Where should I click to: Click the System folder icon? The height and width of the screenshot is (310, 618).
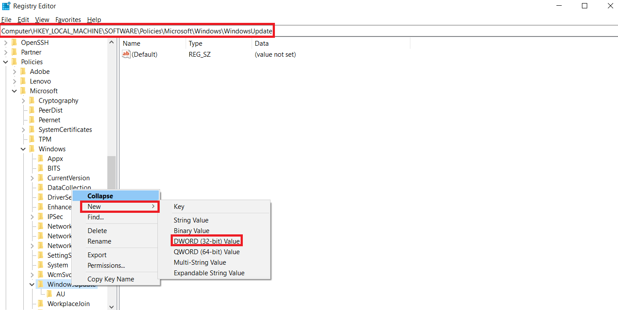(40, 265)
